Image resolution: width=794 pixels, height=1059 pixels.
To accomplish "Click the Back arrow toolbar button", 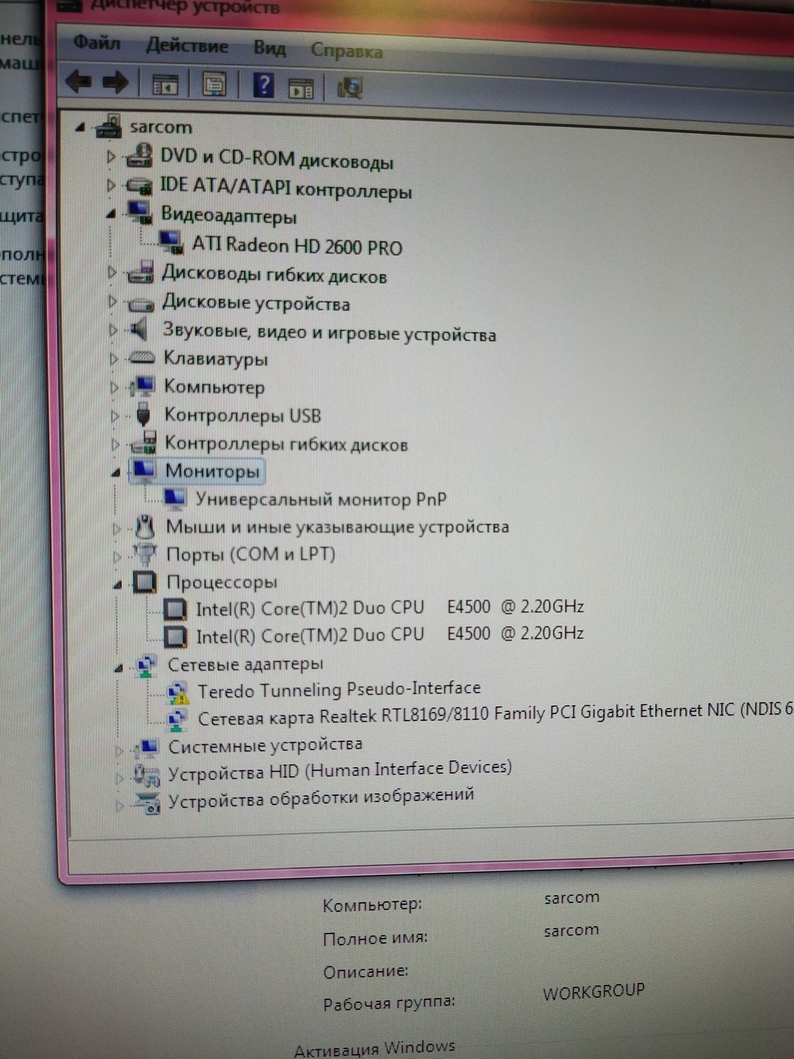I will pos(78,82).
